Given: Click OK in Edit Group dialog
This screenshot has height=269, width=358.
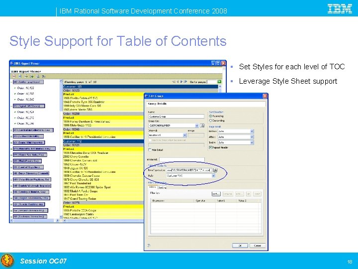Looking at the screenshot, I should (x=240, y=246).
